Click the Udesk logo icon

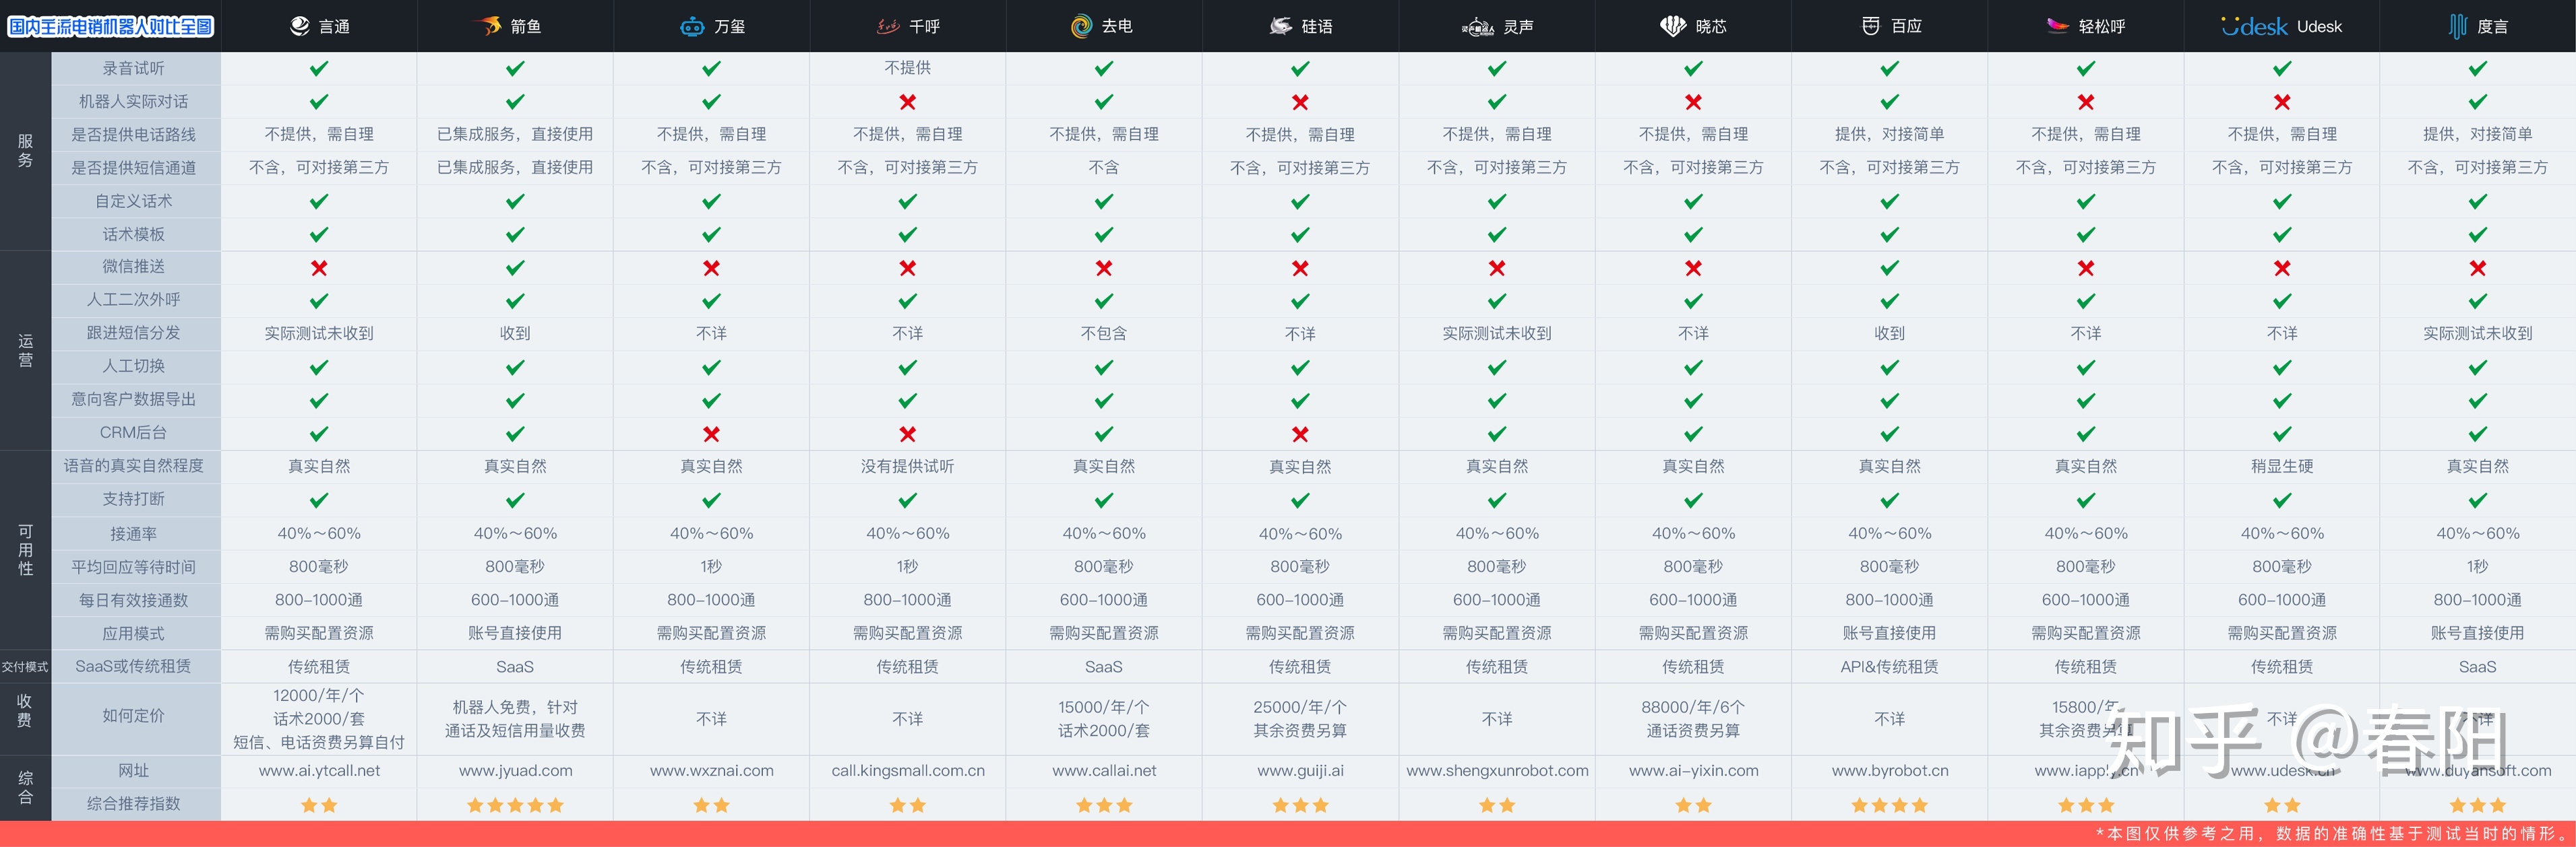2254,26
